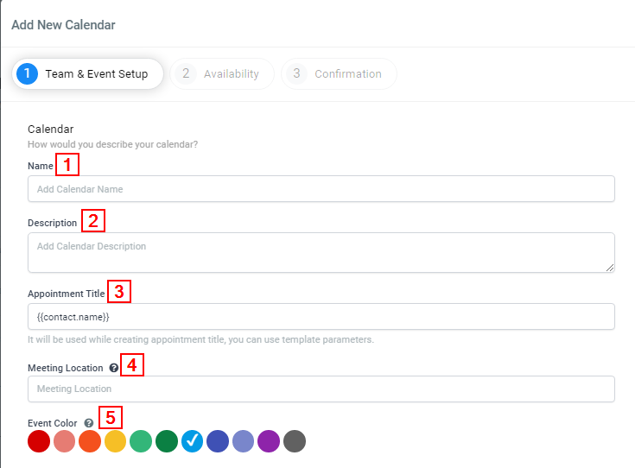Click the Event Color help question-mark icon
The width and height of the screenshot is (635, 468).
[89, 423]
